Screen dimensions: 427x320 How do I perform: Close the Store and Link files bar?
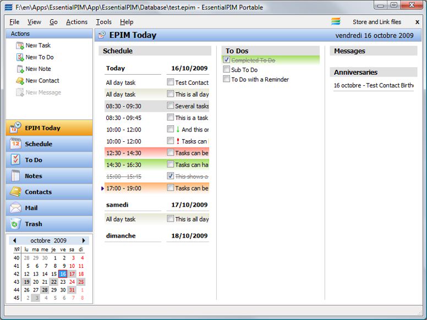[x=417, y=22]
